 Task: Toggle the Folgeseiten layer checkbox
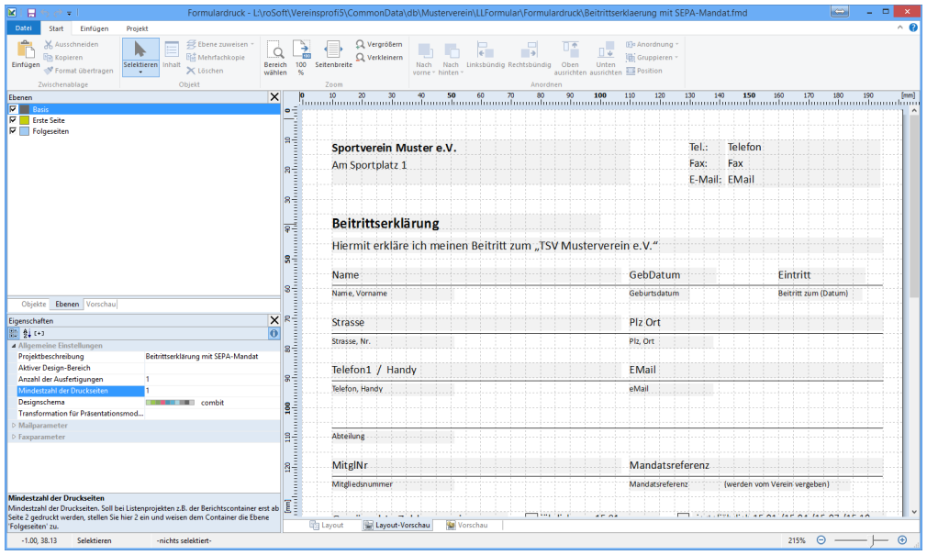pos(13,131)
